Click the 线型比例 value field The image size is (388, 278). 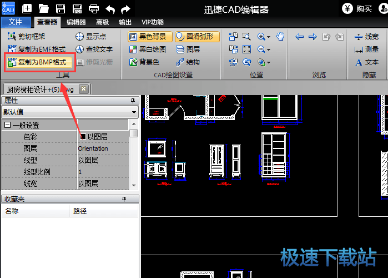(103, 172)
